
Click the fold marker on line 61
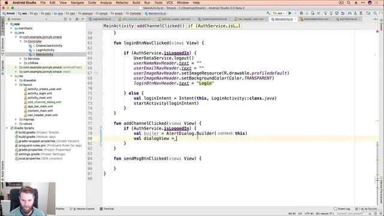(x=103, y=43)
